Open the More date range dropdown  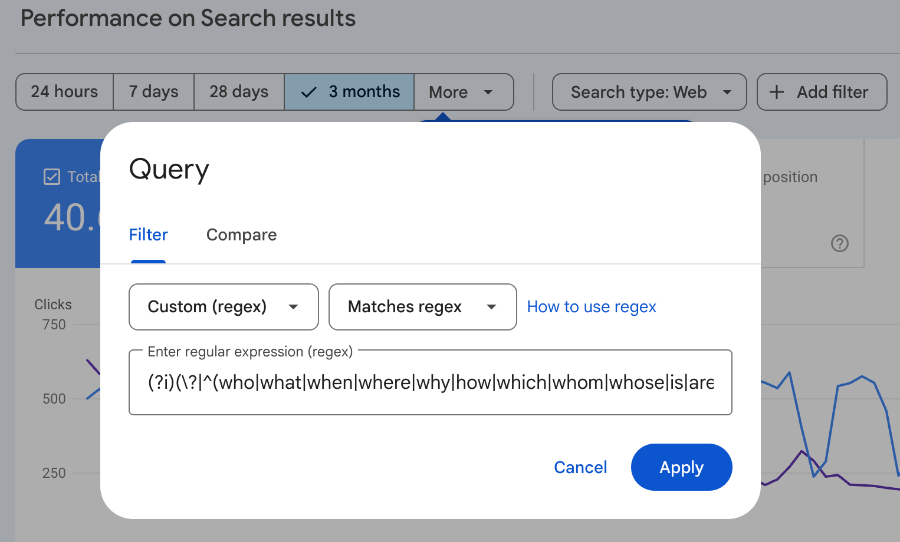tap(464, 92)
